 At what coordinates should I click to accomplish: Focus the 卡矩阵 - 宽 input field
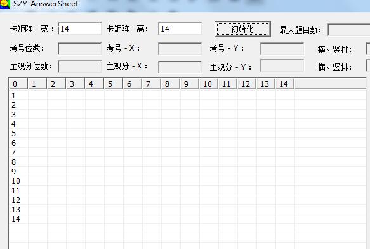coord(80,29)
